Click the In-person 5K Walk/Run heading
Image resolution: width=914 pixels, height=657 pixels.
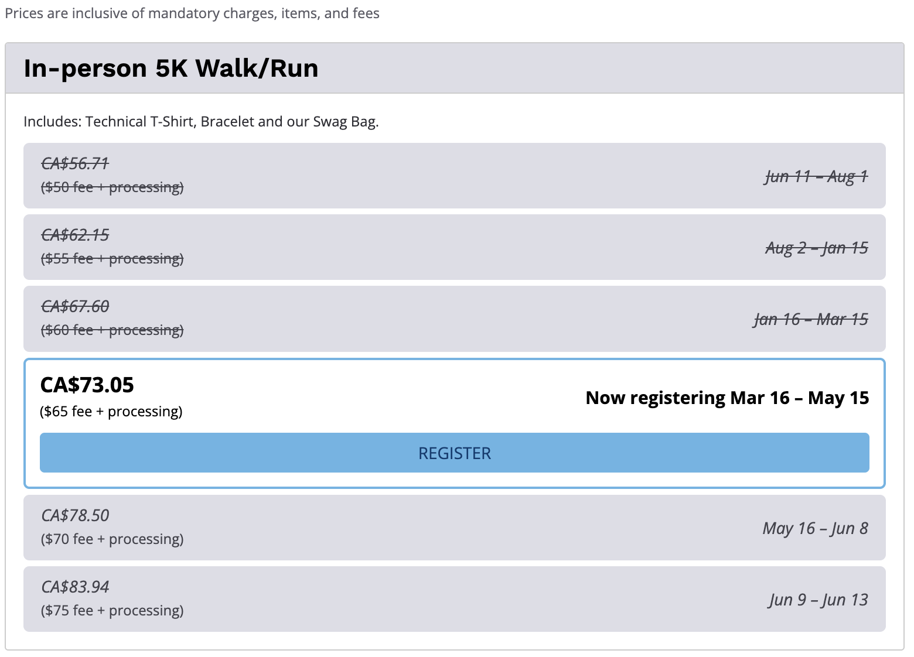[x=170, y=69]
